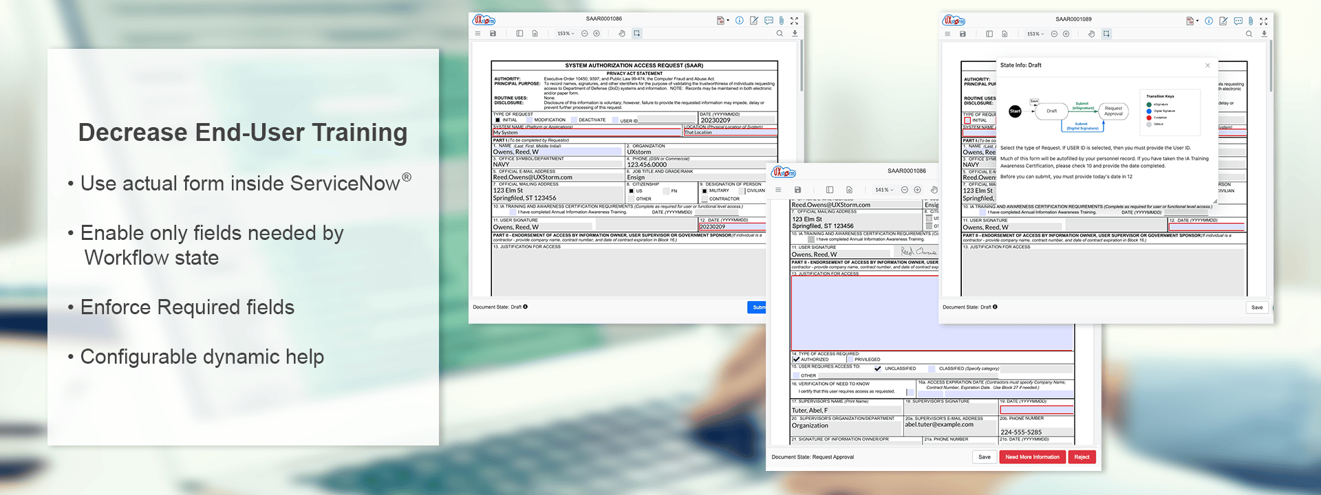Viewport: 1321px width, 495px height.
Task: Click search magnifier in 153% SAAR0001086 window
Action: (x=780, y=33)
